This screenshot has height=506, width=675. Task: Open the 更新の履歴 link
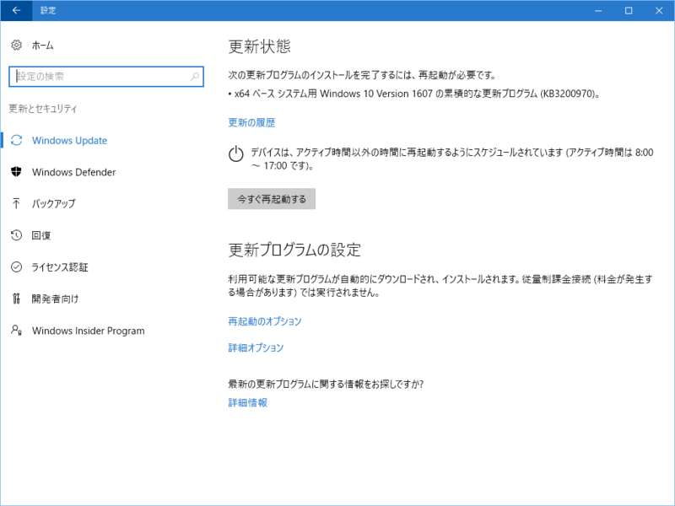coord(251,122)
